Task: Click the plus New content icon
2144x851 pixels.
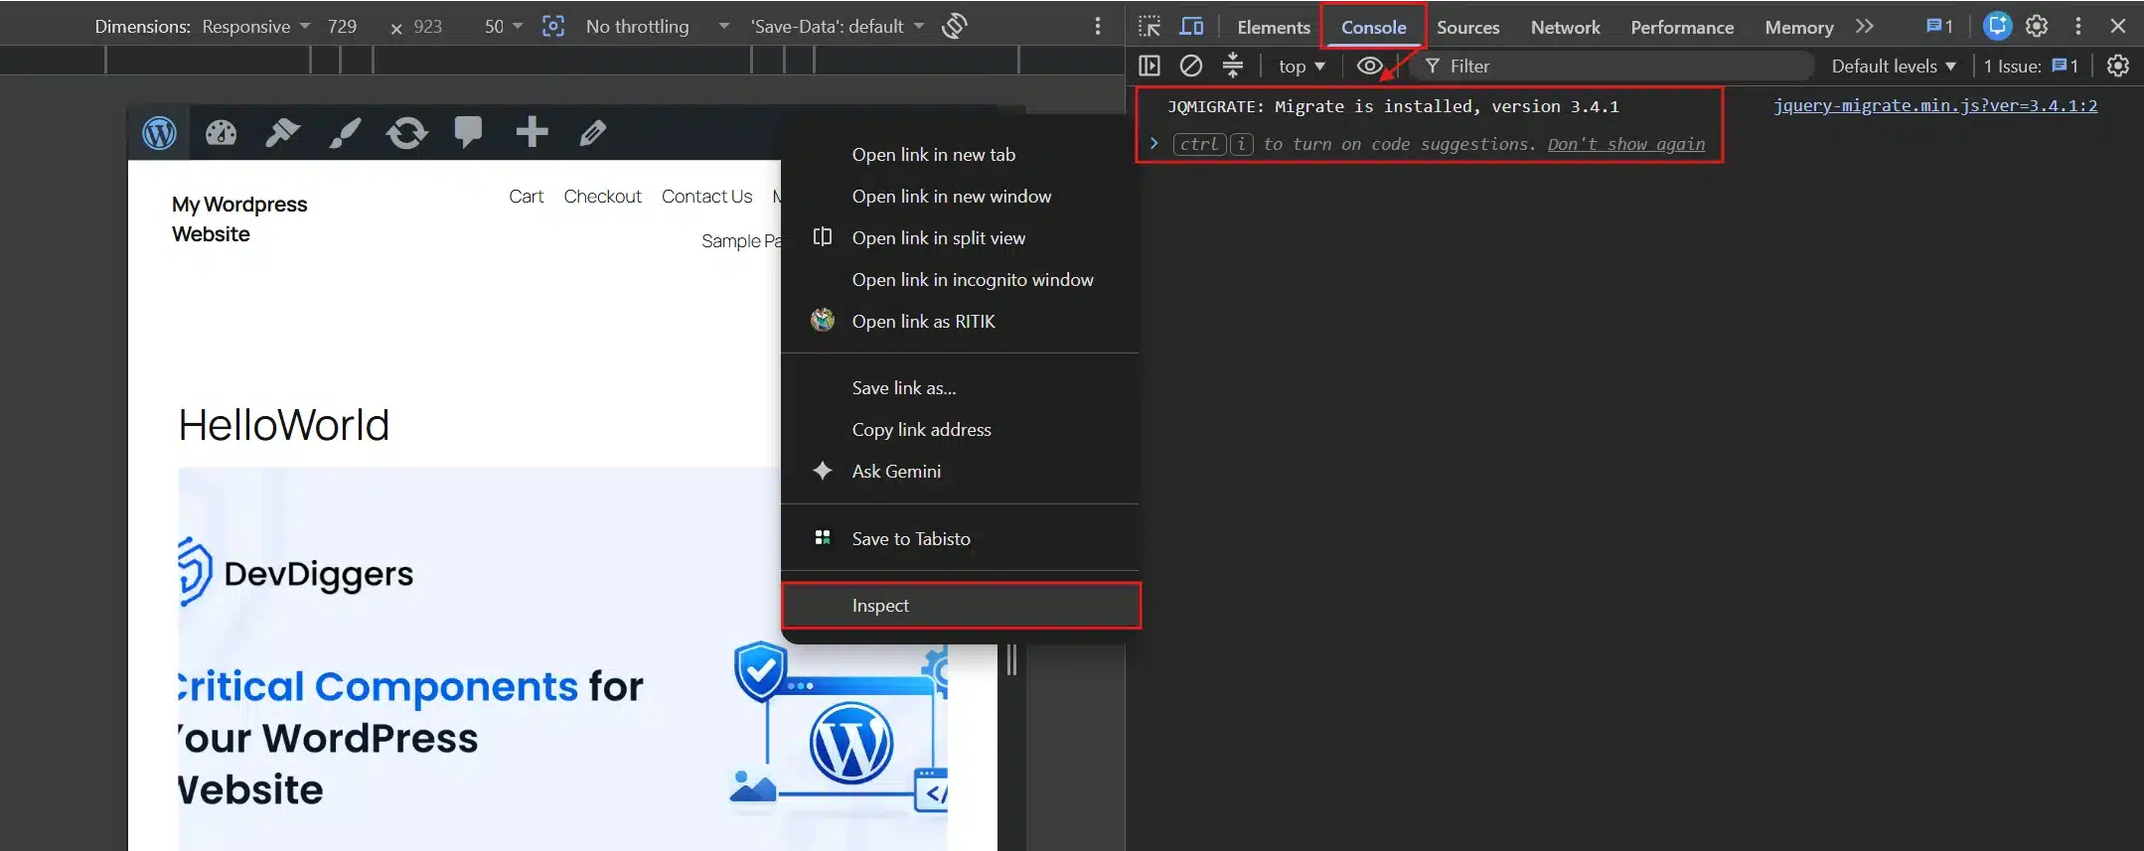Action: (532, 131)
